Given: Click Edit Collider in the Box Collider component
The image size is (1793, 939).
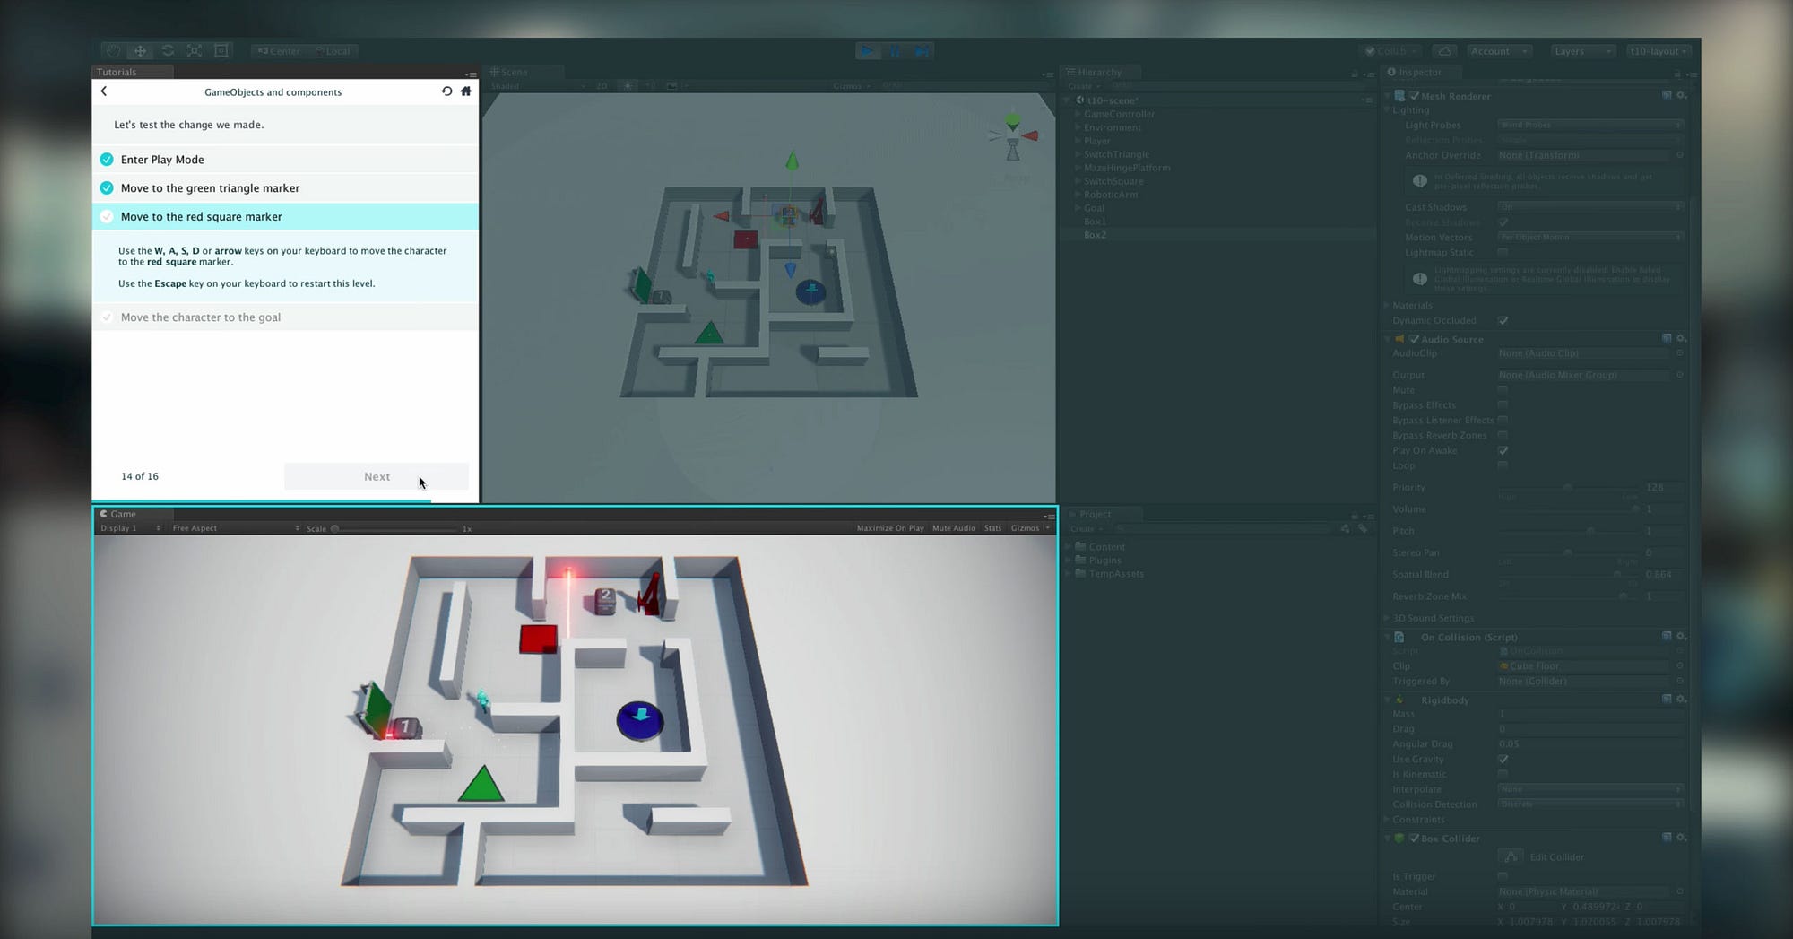Looking at the screenshot, I should click(1510, 856).
